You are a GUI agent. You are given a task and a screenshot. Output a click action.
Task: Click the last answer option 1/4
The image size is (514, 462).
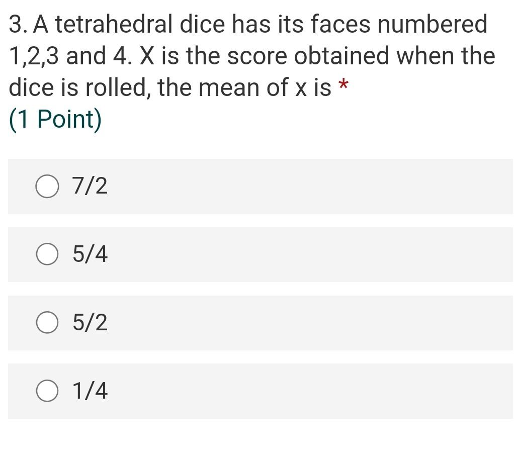point(90,392)
